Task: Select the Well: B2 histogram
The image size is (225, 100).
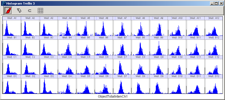Action: tap(30, 47)
